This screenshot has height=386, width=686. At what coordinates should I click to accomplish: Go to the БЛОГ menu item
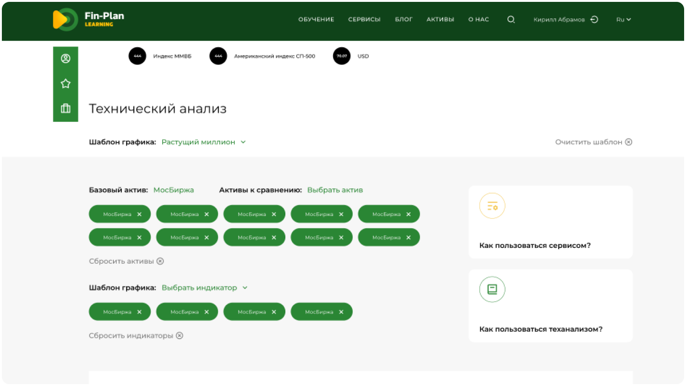pyautogui.click(x=403, y=20)
